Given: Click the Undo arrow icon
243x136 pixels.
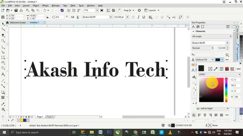Looking at the screenshot, I should click(45, 10).
